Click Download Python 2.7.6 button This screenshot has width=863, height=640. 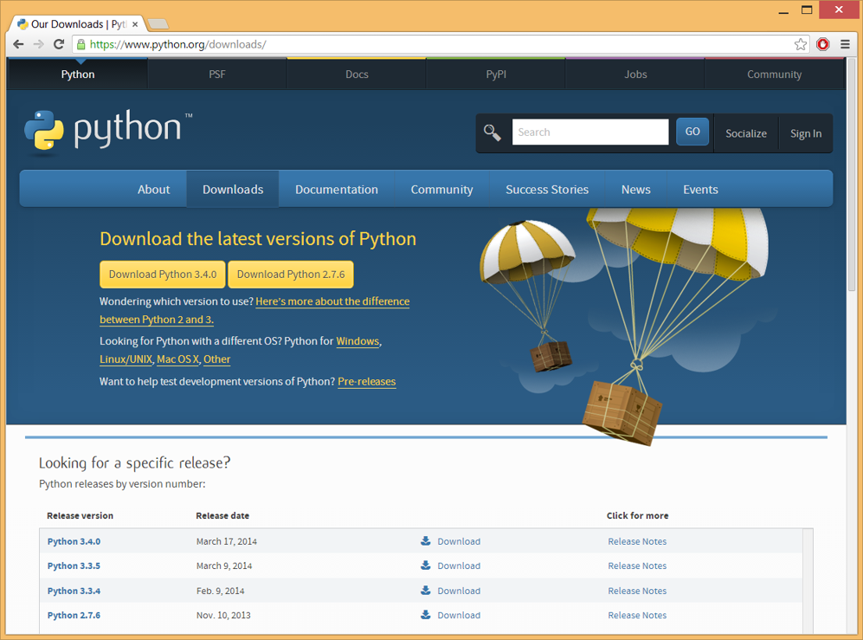[291, 275]
